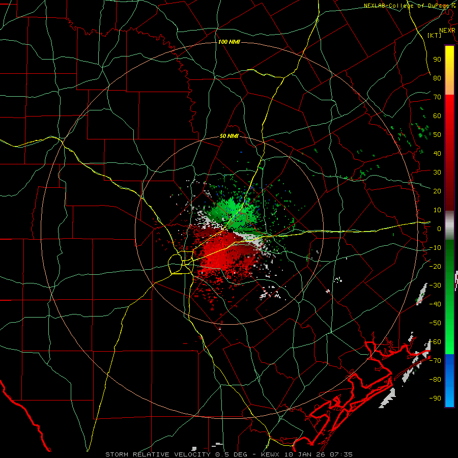Click the "90" value on velocity scale

pyautogui.click(x=437, y=60)
